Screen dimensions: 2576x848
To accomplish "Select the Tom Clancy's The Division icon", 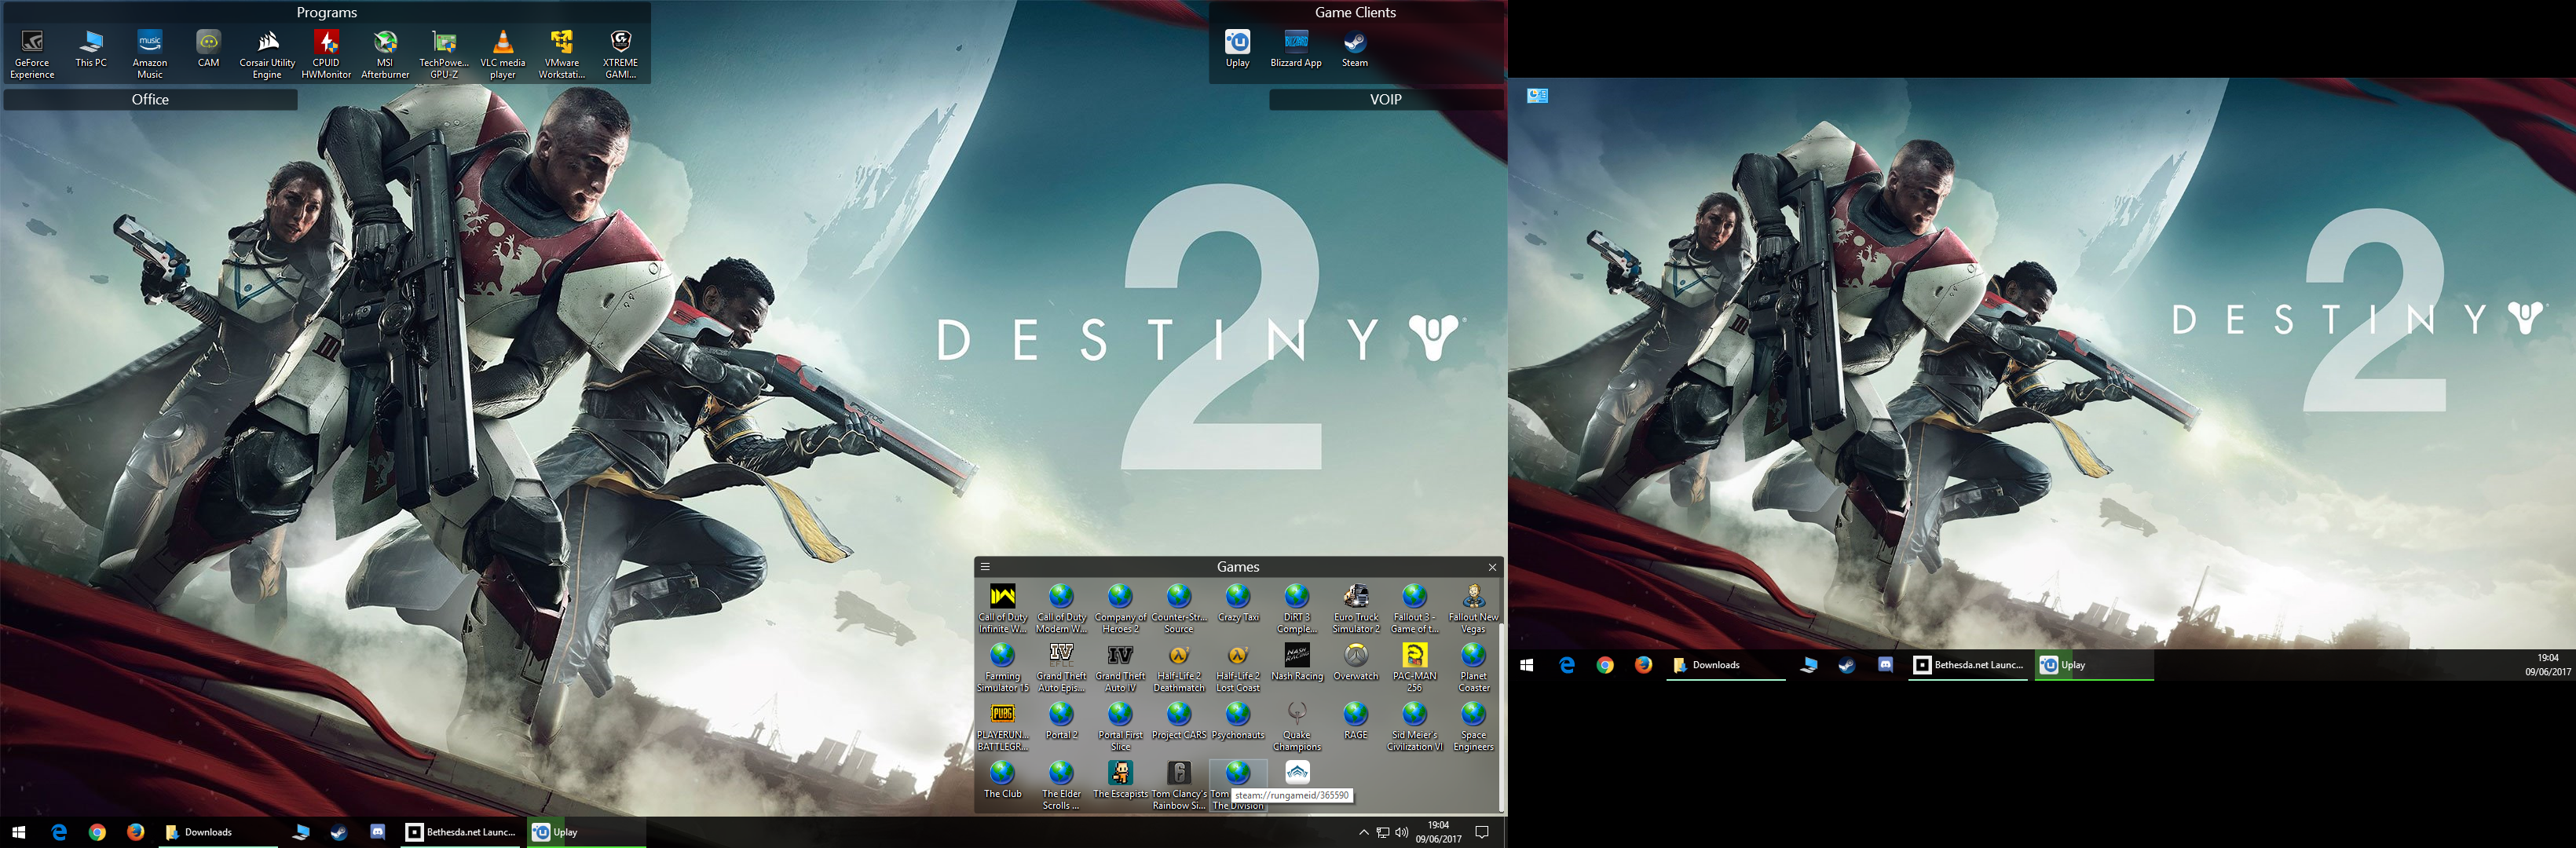I will 1237,772.
